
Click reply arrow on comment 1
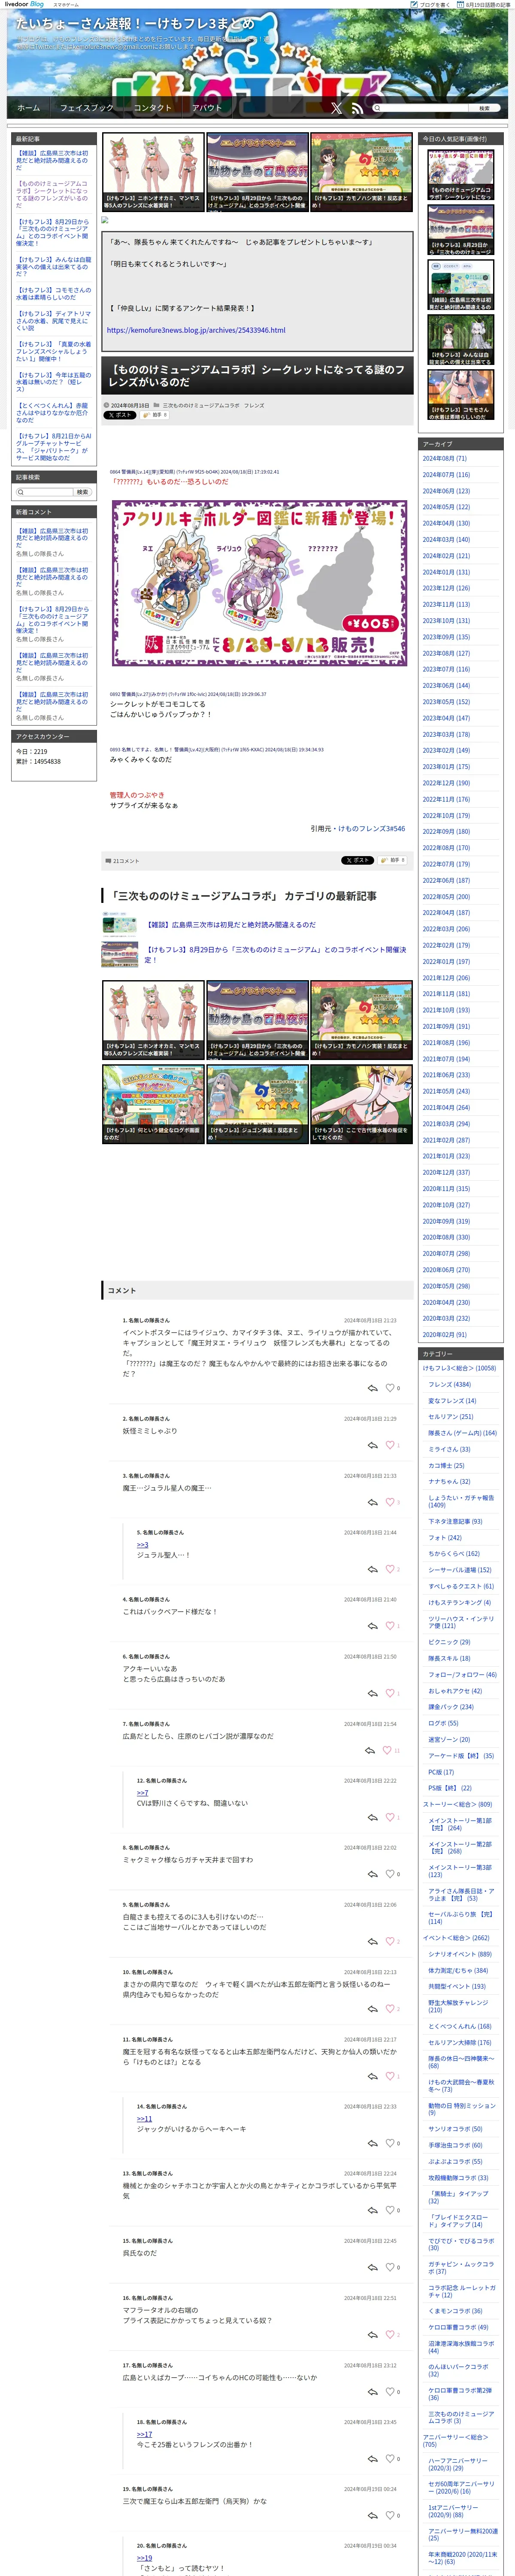[x=372, y=1388]
